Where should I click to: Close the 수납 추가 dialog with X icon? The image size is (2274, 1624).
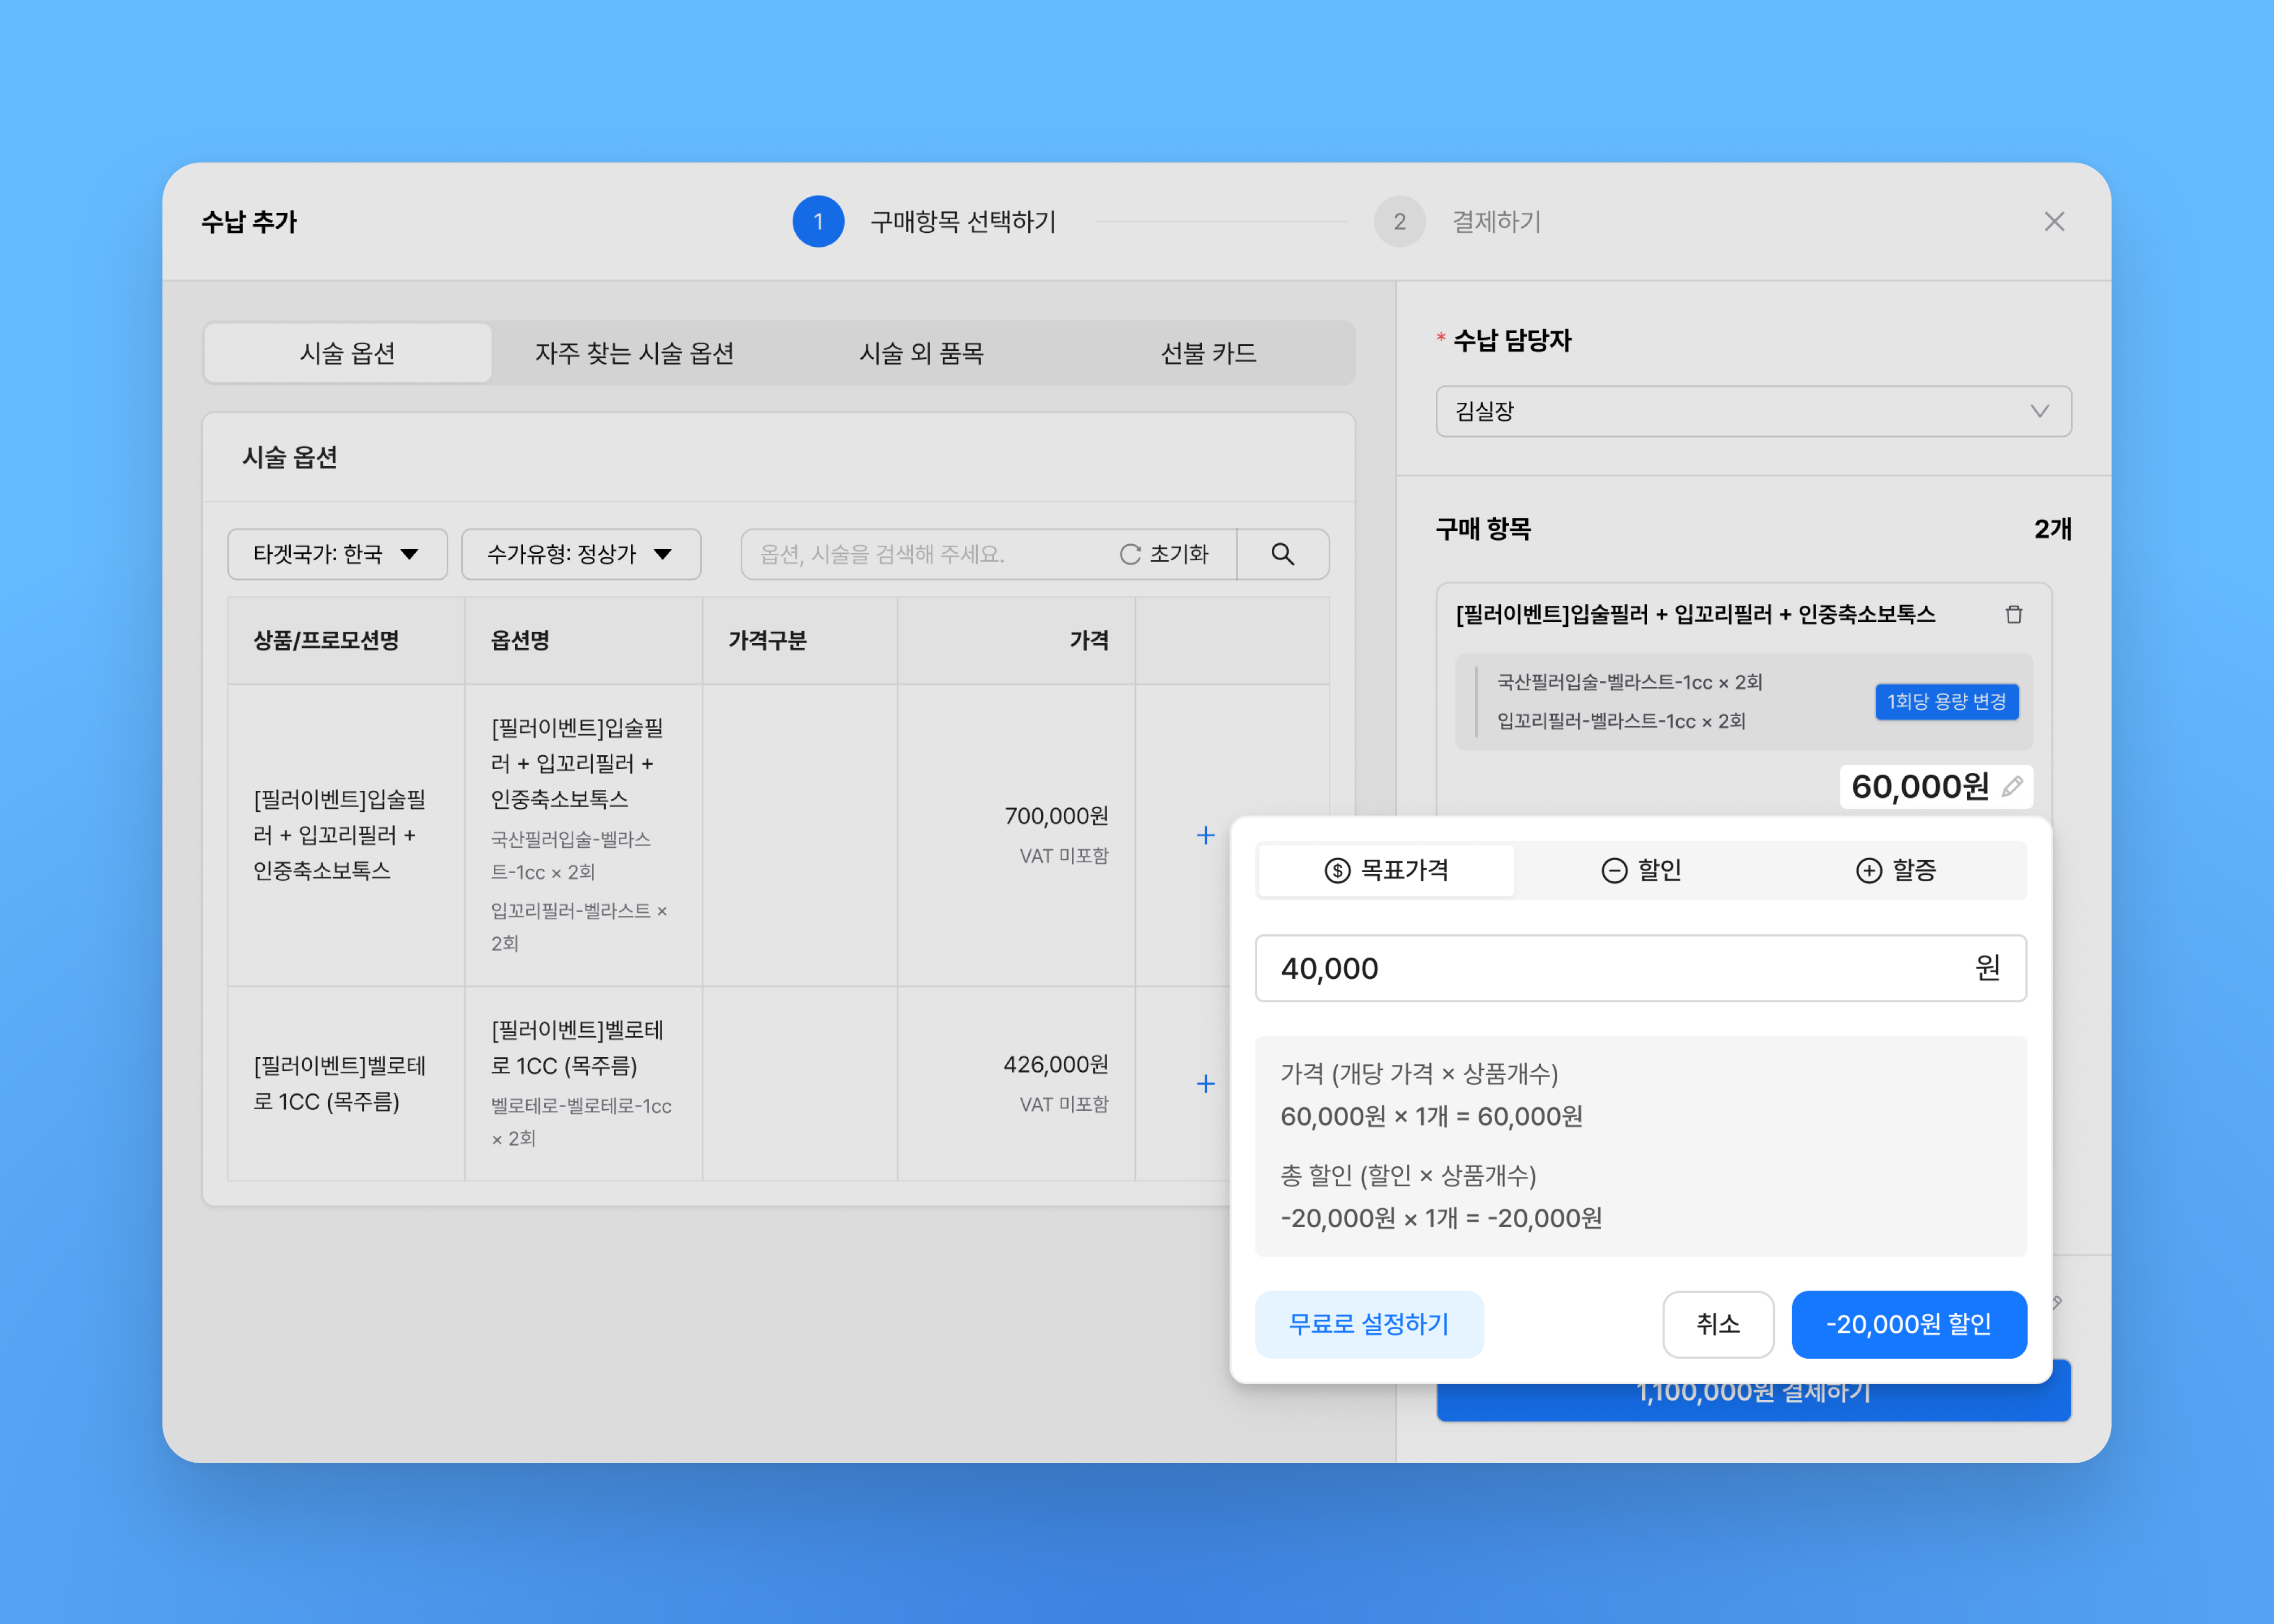[x=2054, y=221]
